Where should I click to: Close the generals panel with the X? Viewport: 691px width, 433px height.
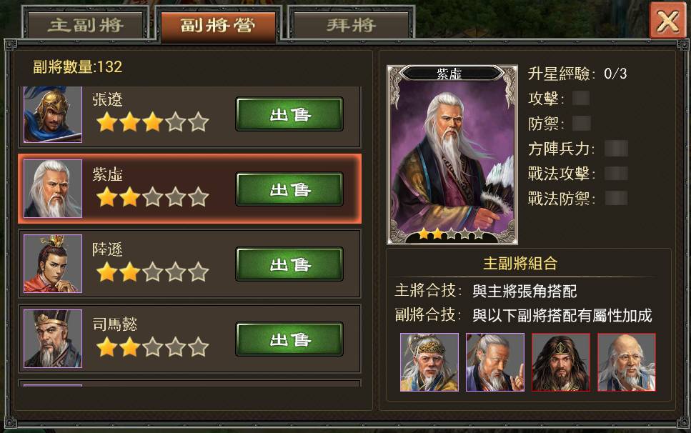(667, 20)
